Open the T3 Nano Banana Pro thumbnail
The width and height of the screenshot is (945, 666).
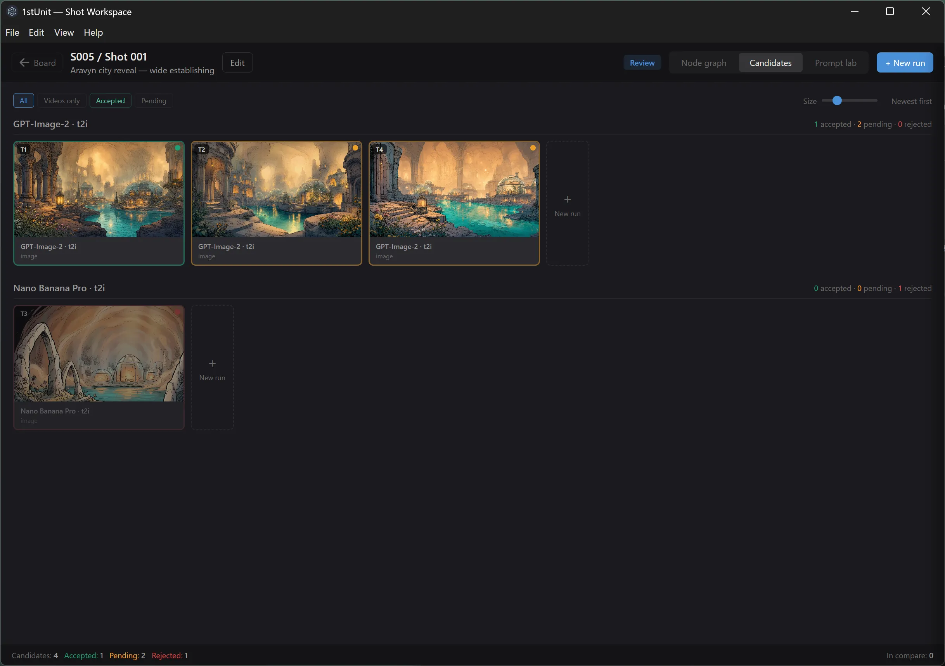pyautogui.click(x=99, y=354)
